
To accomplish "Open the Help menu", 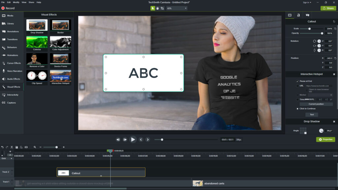I will click(x=39, y=2).
